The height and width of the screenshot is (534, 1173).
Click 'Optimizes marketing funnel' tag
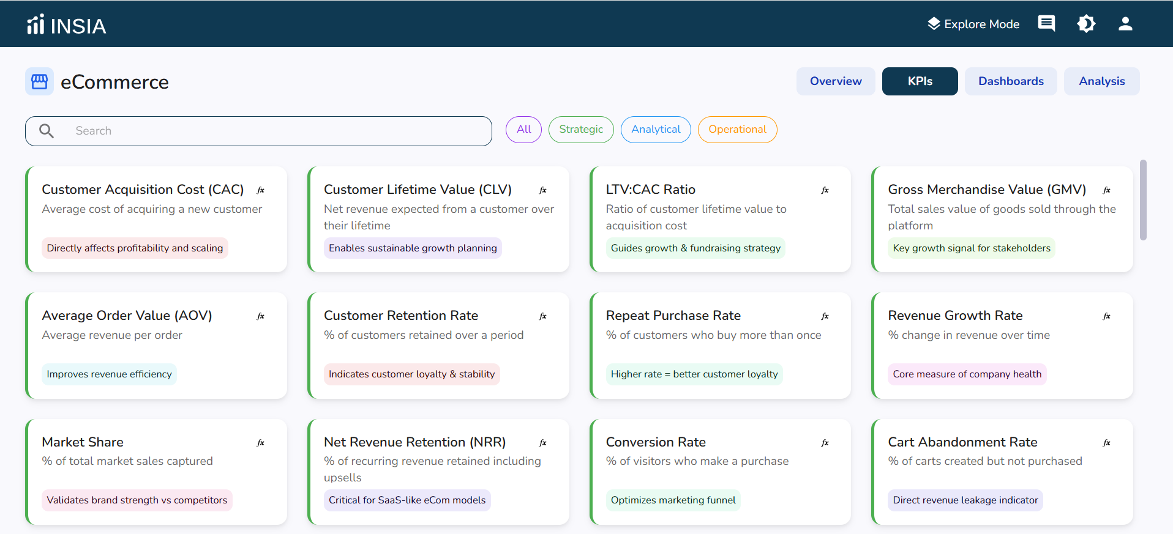(673, 500)
